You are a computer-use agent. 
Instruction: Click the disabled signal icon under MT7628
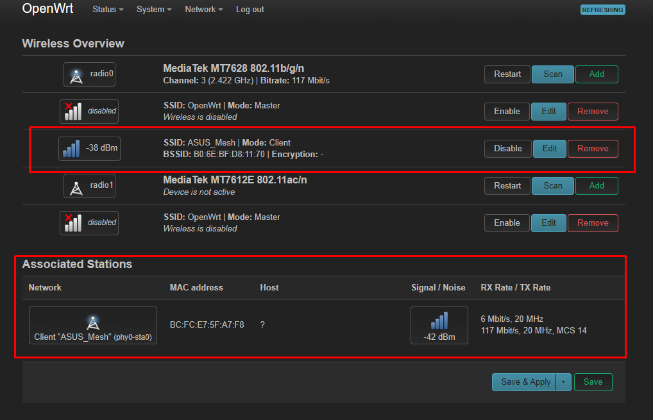point(89,111)
